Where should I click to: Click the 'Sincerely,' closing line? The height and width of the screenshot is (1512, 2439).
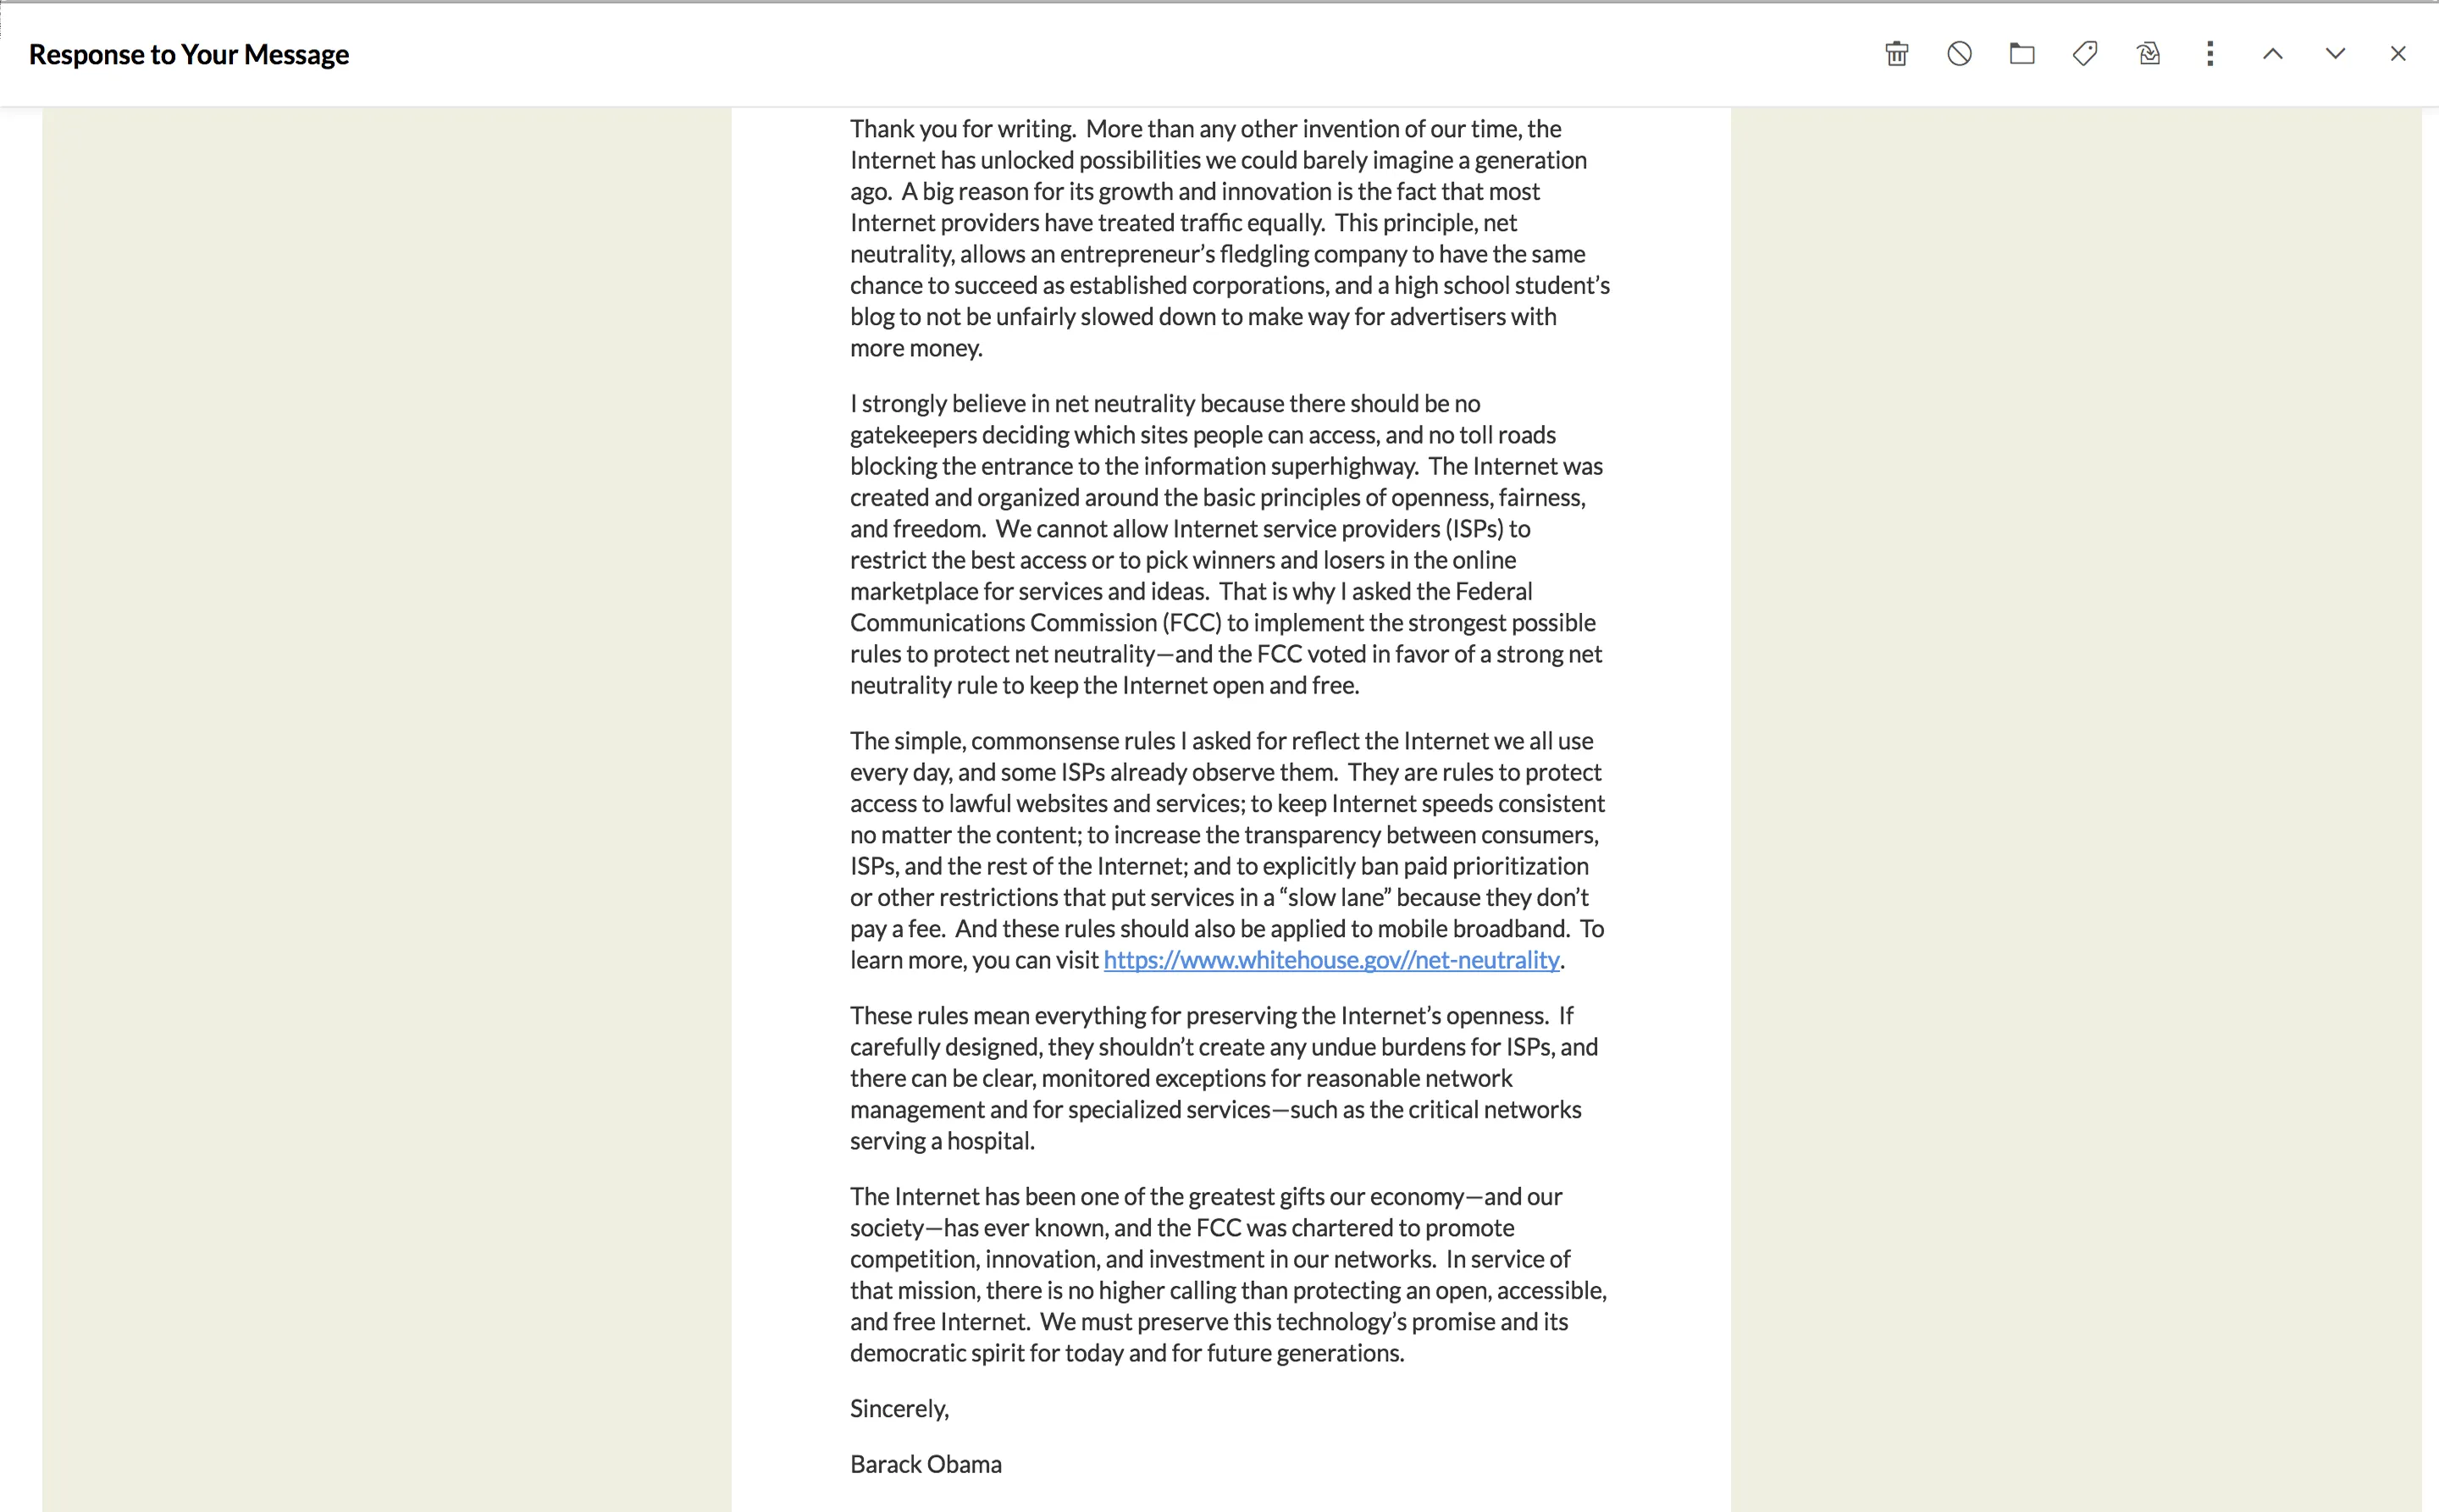(x=899, y=1407)
